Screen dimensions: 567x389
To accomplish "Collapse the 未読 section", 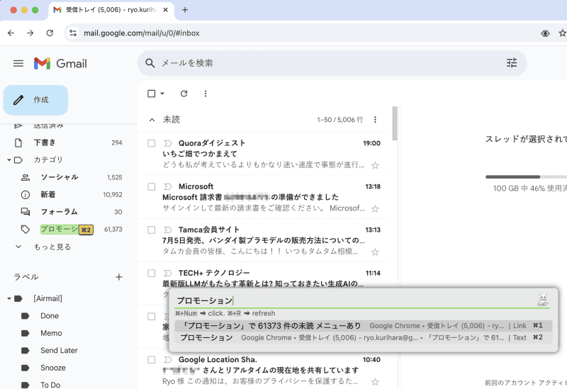I will (x=152, y=120).
